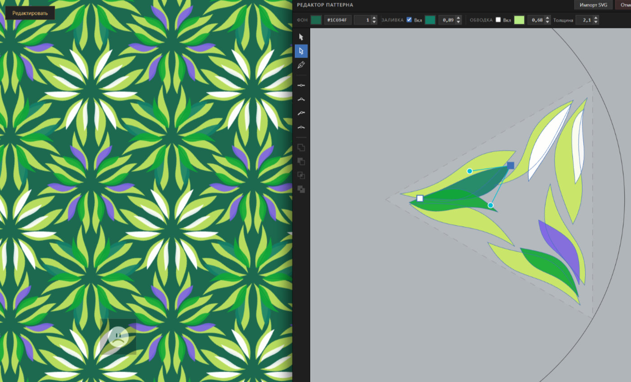Image resolution: width=631 pixels, height=382 pixels.
Task: Open the light green stroke color swatch
Action: pos(519,20)
